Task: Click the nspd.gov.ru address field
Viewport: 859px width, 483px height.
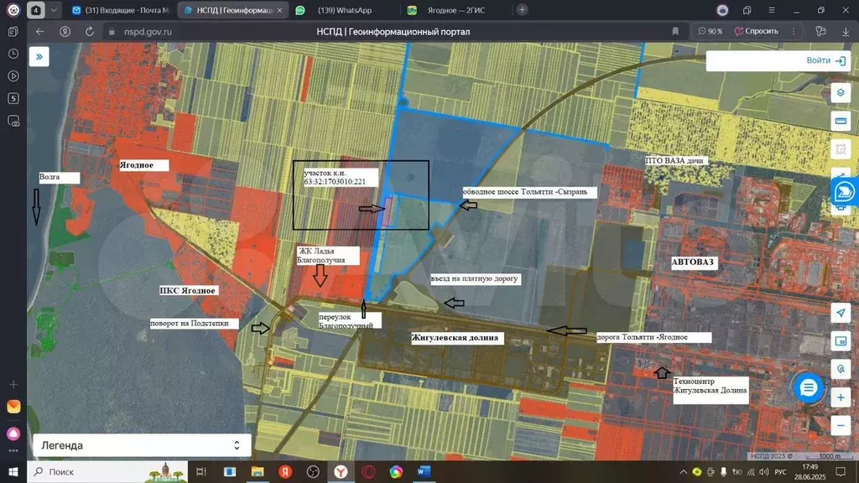Action: click(148, 32)
